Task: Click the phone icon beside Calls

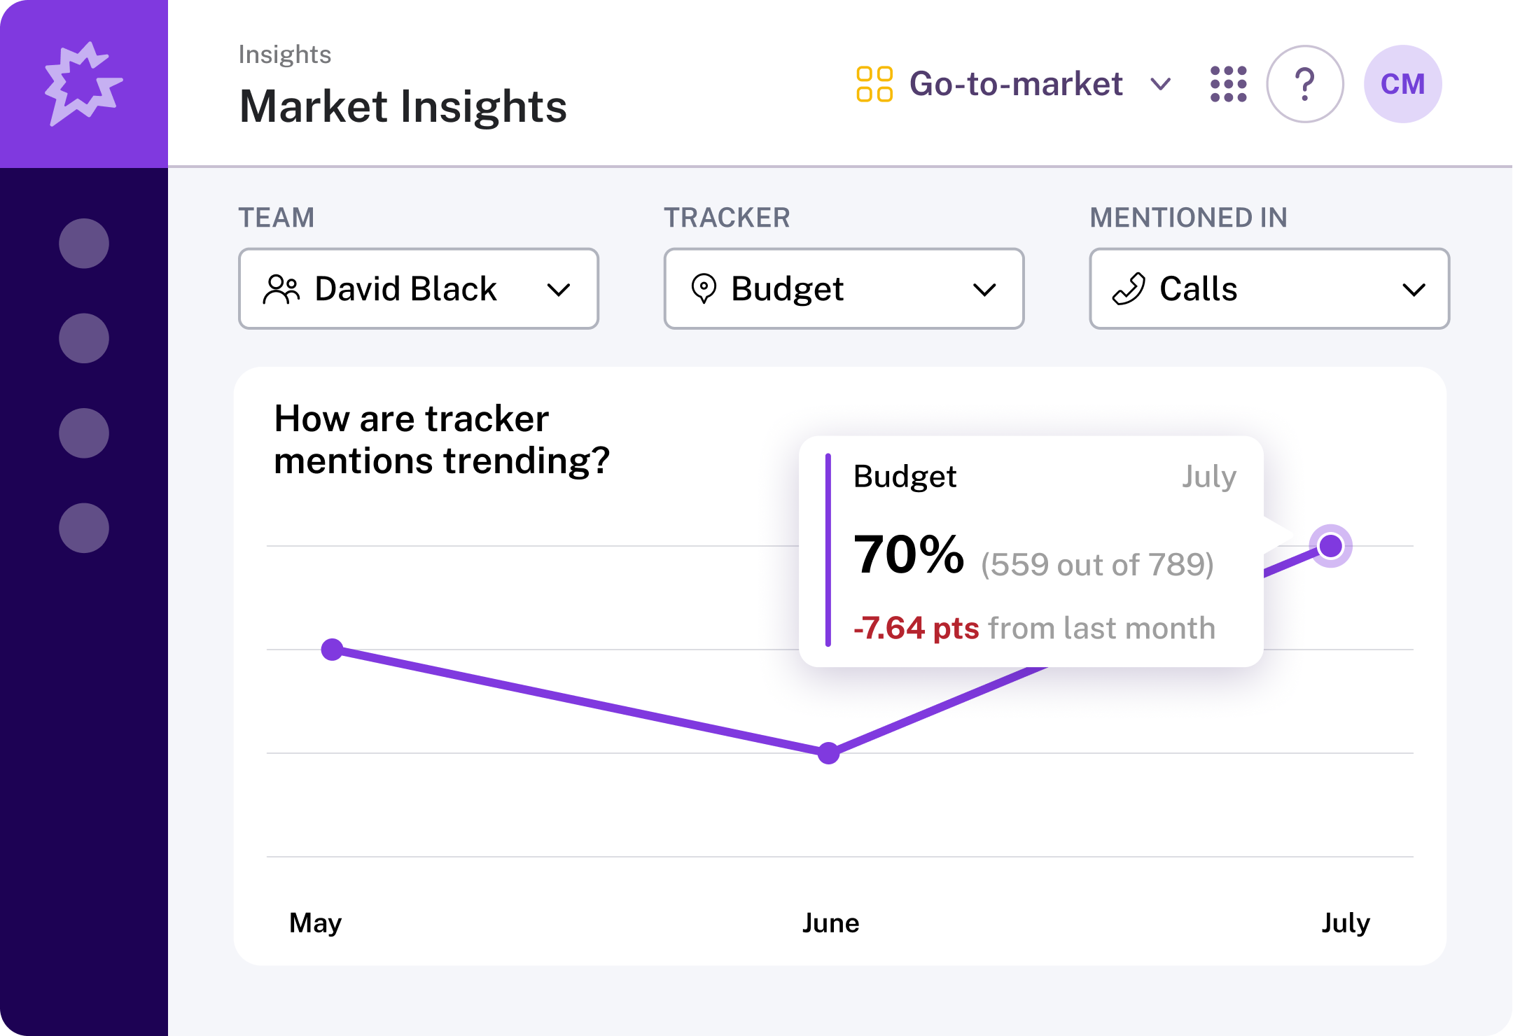Action: (x=1128, y=288)
